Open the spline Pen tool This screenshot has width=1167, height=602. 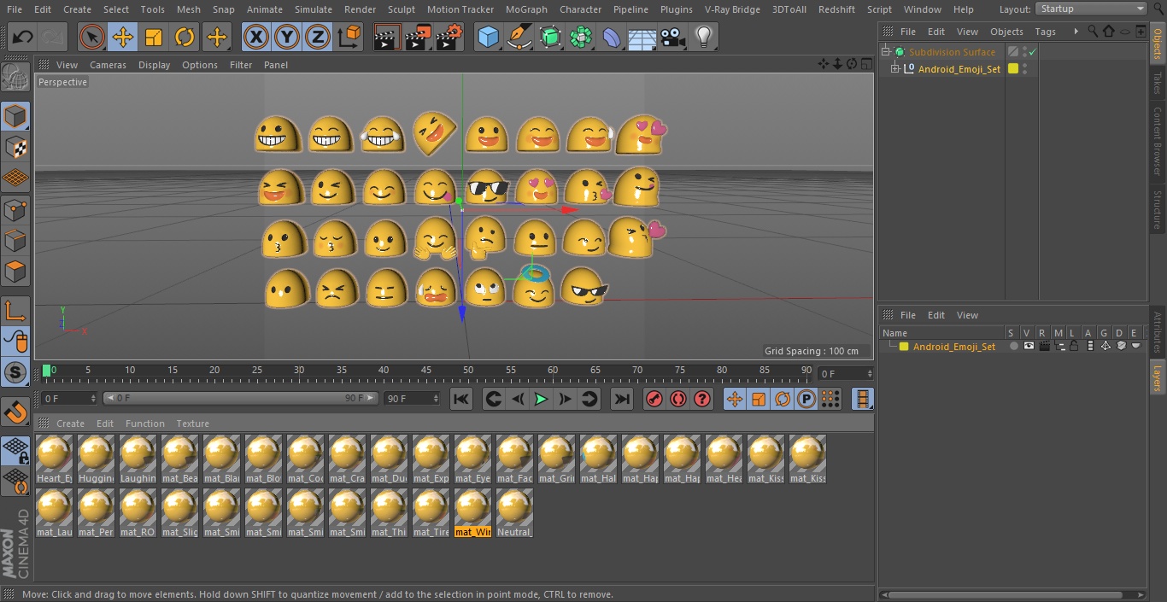pyautogui.click(x=519, y=38)
